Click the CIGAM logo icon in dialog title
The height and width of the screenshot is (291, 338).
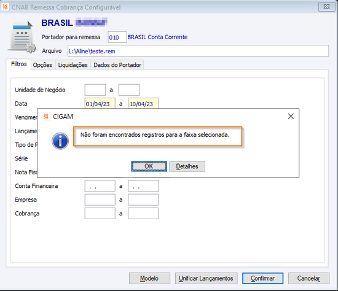(x=46, y=117)
